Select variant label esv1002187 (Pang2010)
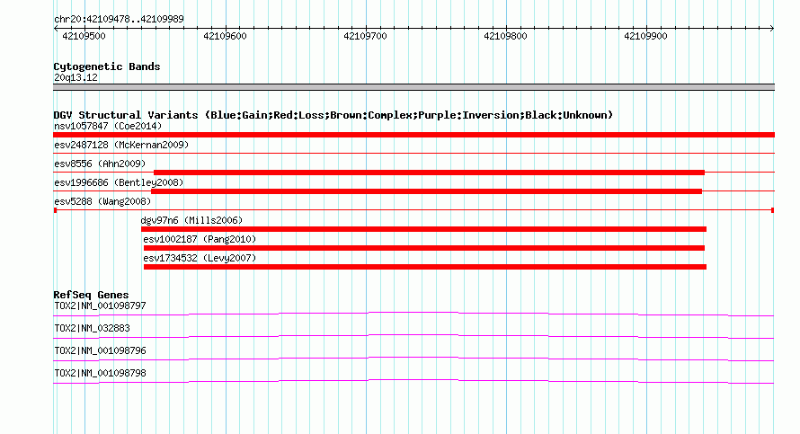 pyautogui.click(x=200, y=239)
